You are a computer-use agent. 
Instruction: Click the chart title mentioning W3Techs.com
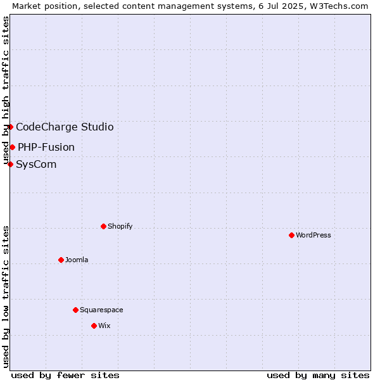pyautogui.click(x=190, y=6)
